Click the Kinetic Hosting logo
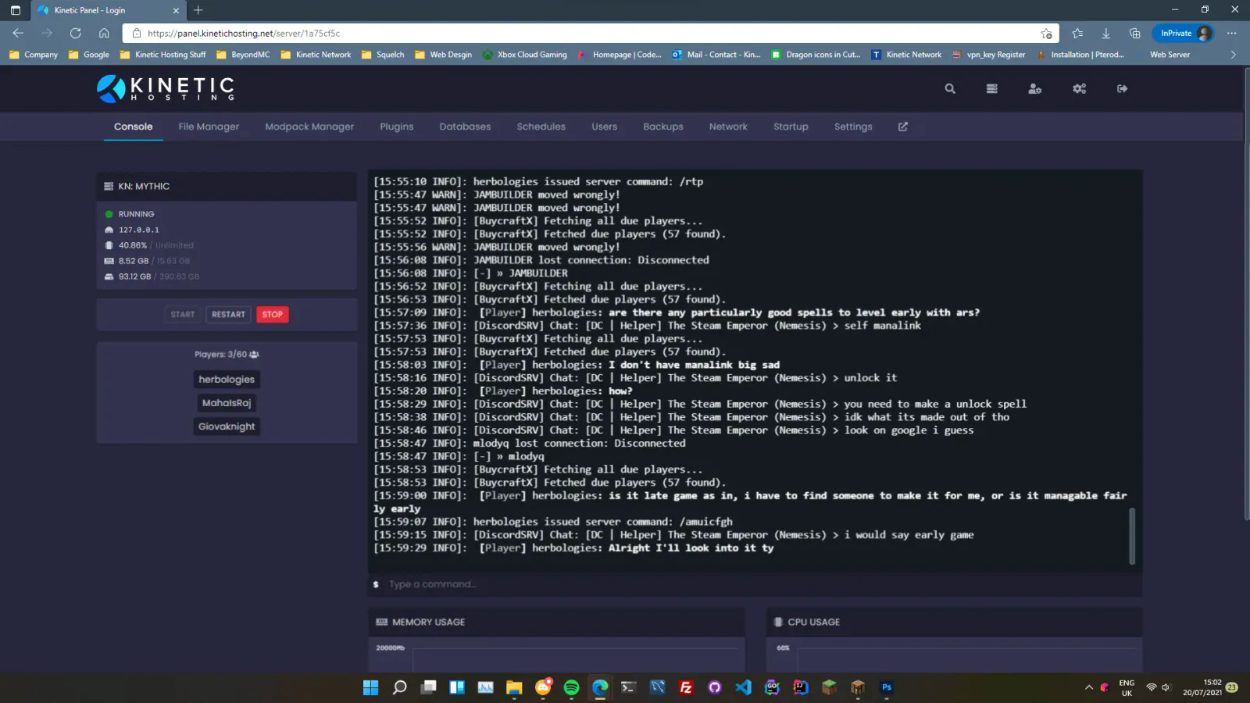Viewport: 1250px width, 703px height. click(166, 88)
